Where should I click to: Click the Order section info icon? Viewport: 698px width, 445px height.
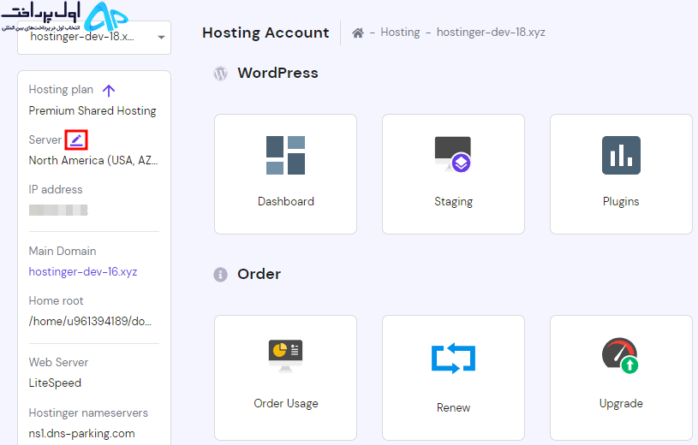coord(220,275)
